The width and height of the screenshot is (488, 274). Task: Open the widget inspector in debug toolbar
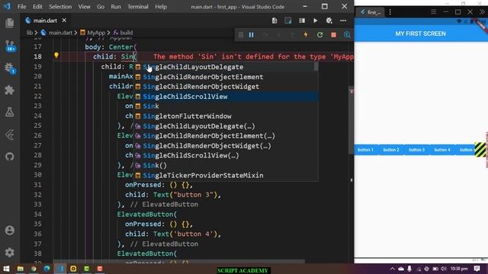347,35
